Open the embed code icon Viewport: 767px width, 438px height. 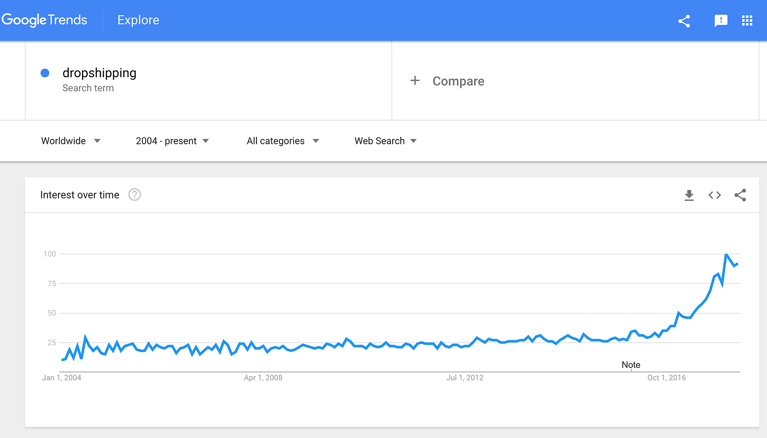[x=715, y=195]
